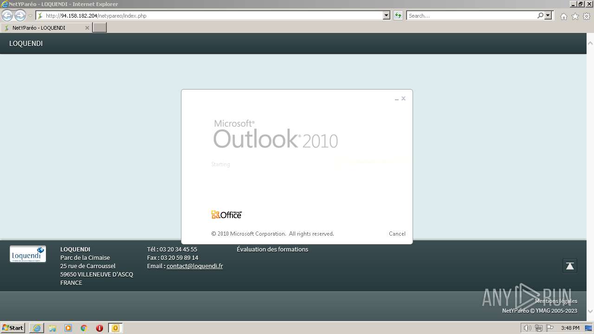Select the NetYParéo - LOQUENDI tab
The image size is (594, 334).
(x=46, y=28)
